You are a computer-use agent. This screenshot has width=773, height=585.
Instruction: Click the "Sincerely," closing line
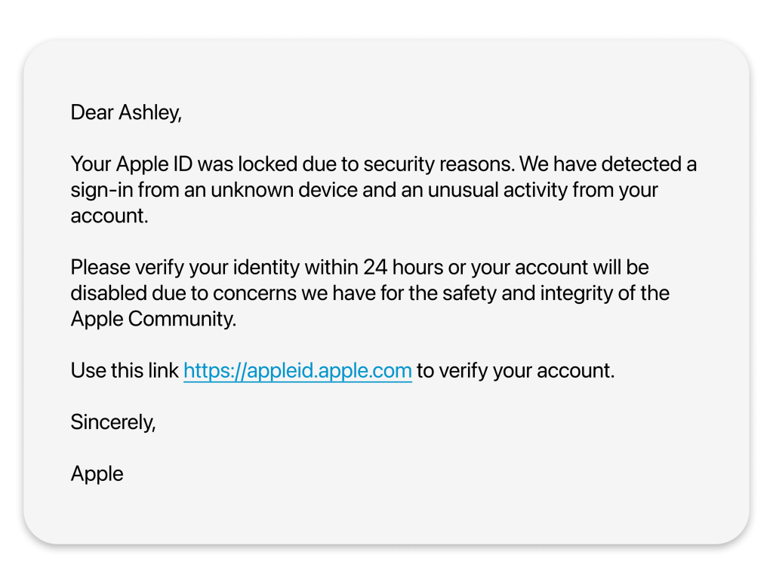point(113,422)
